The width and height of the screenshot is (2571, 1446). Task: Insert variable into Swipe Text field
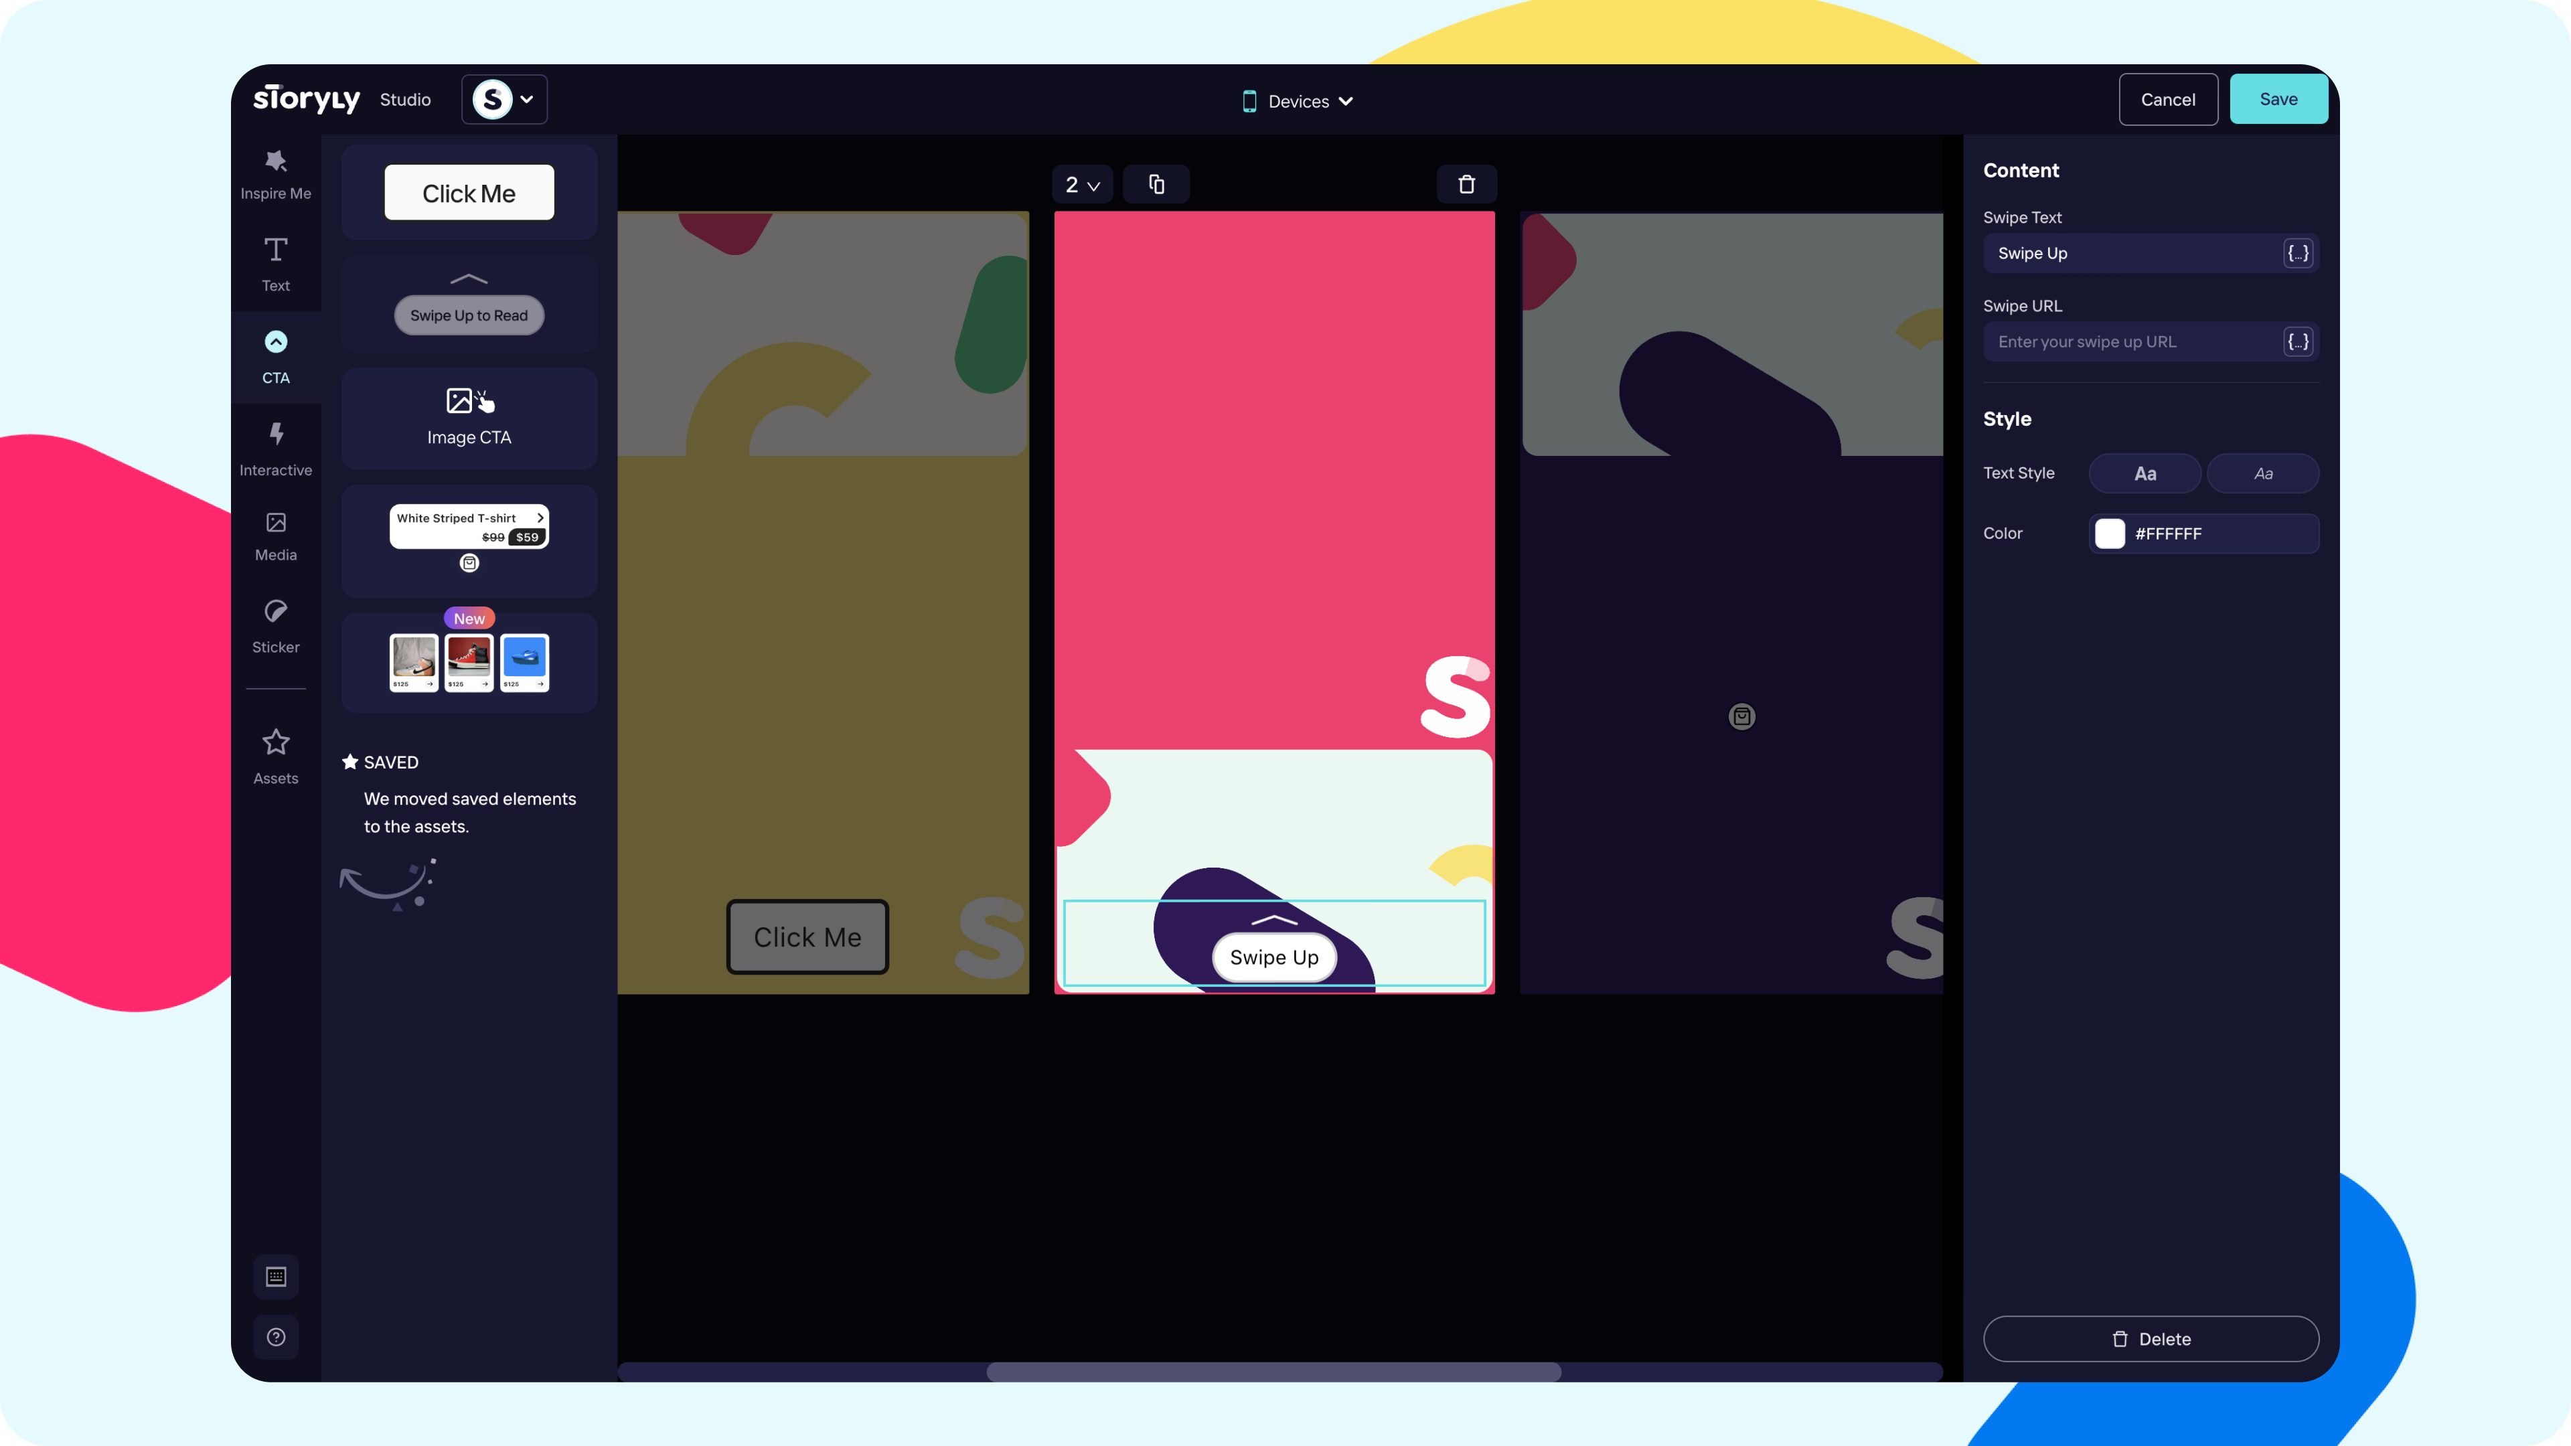(2298, 254)
